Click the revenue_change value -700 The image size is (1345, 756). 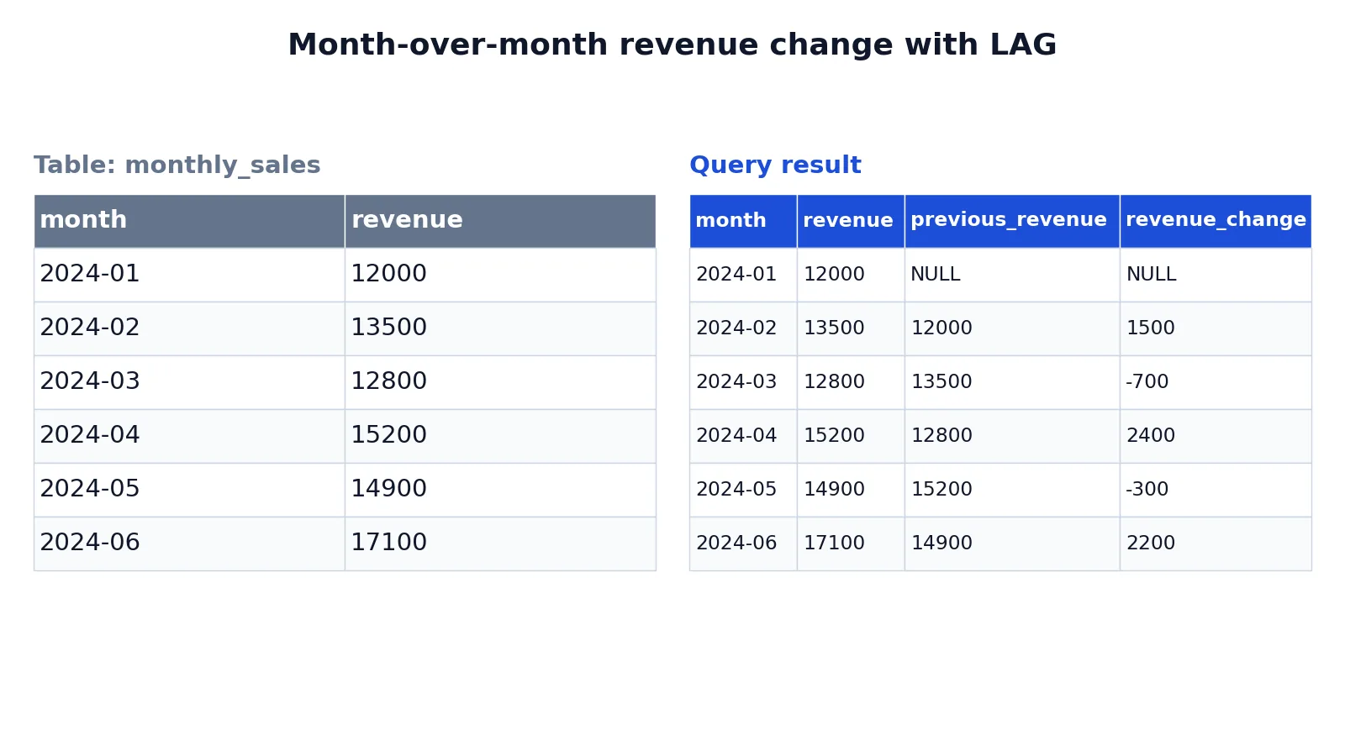point(1216,382)
